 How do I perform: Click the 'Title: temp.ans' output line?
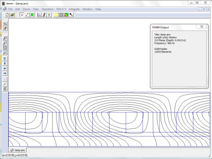click(162, 34)
